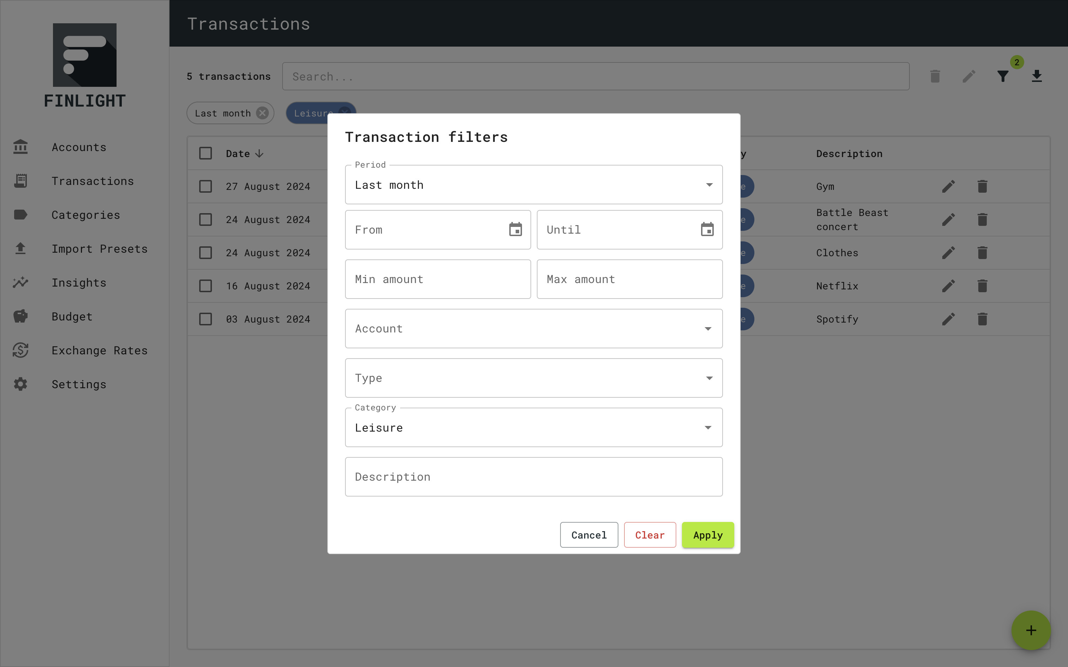Check the 27 August 2024 row
Image resolution: width=1068 pixels, height=667 pixels.
206,187
